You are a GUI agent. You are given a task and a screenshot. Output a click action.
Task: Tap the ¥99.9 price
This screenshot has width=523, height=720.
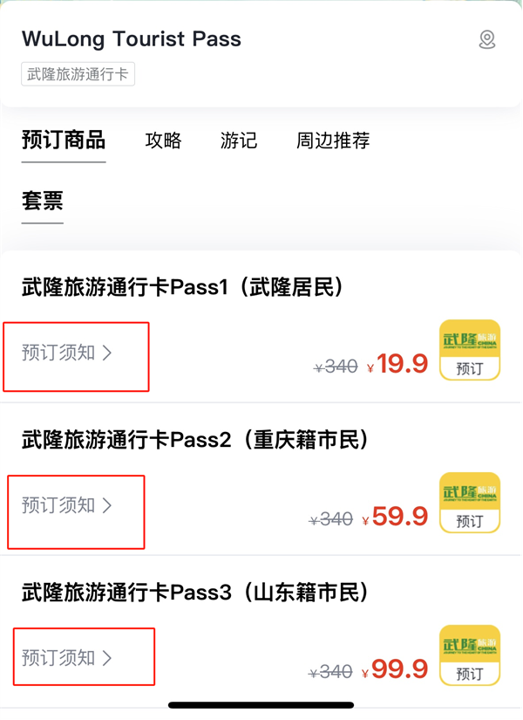click(x=398, y=669)
